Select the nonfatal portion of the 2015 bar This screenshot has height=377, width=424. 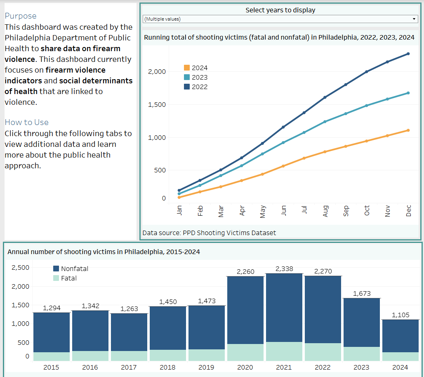click(x=51, y=332)
